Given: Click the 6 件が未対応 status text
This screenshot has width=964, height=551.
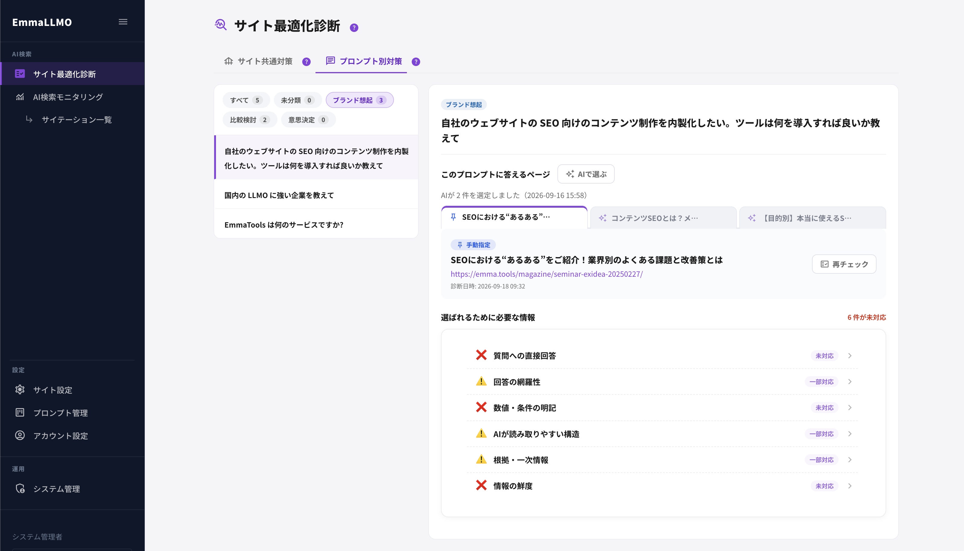Looking at the screenshot, I should [866, 317].
